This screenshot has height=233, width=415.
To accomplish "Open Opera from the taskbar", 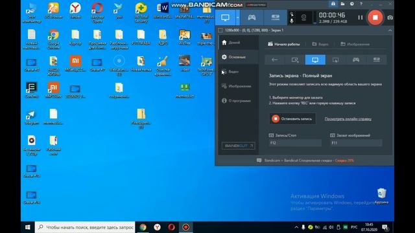I will [171, 227].
